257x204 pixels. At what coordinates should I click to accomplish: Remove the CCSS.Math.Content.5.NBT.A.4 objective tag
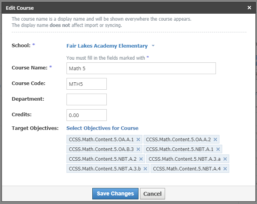225,169
